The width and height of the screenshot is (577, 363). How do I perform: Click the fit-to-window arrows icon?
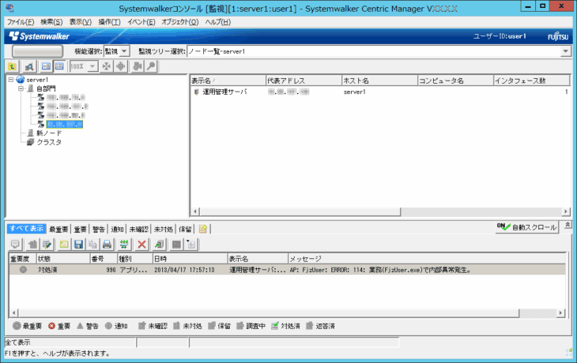coord(107,66)
